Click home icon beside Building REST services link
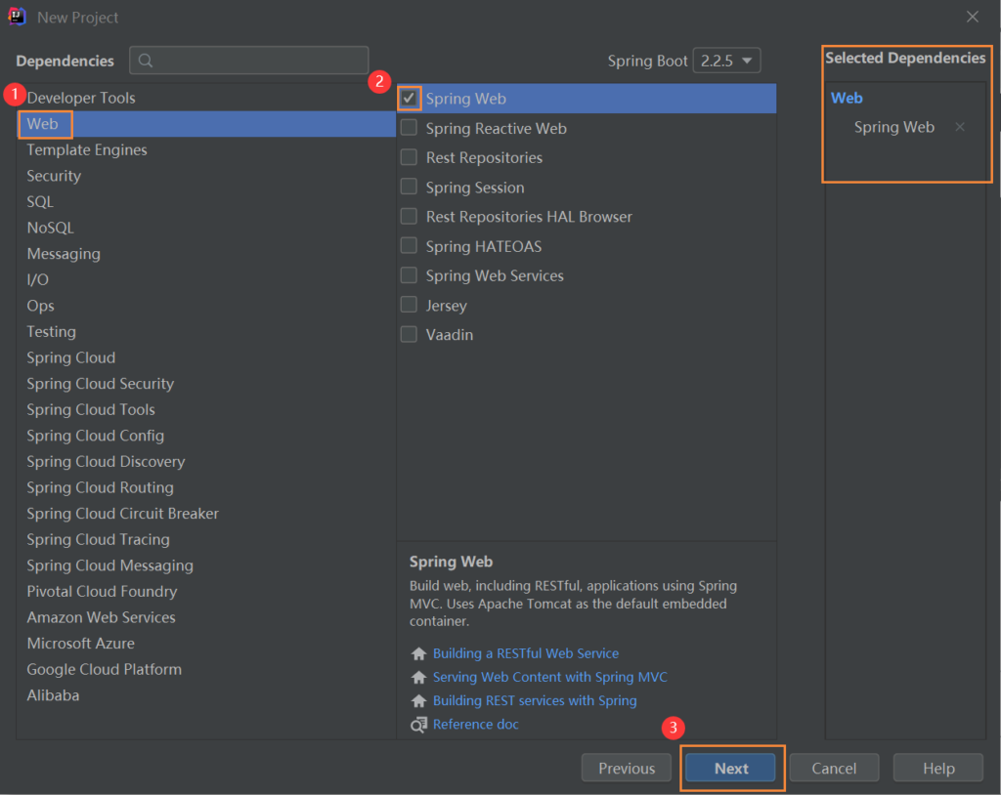Viewport: 1001px width, 795px height. 418,700
